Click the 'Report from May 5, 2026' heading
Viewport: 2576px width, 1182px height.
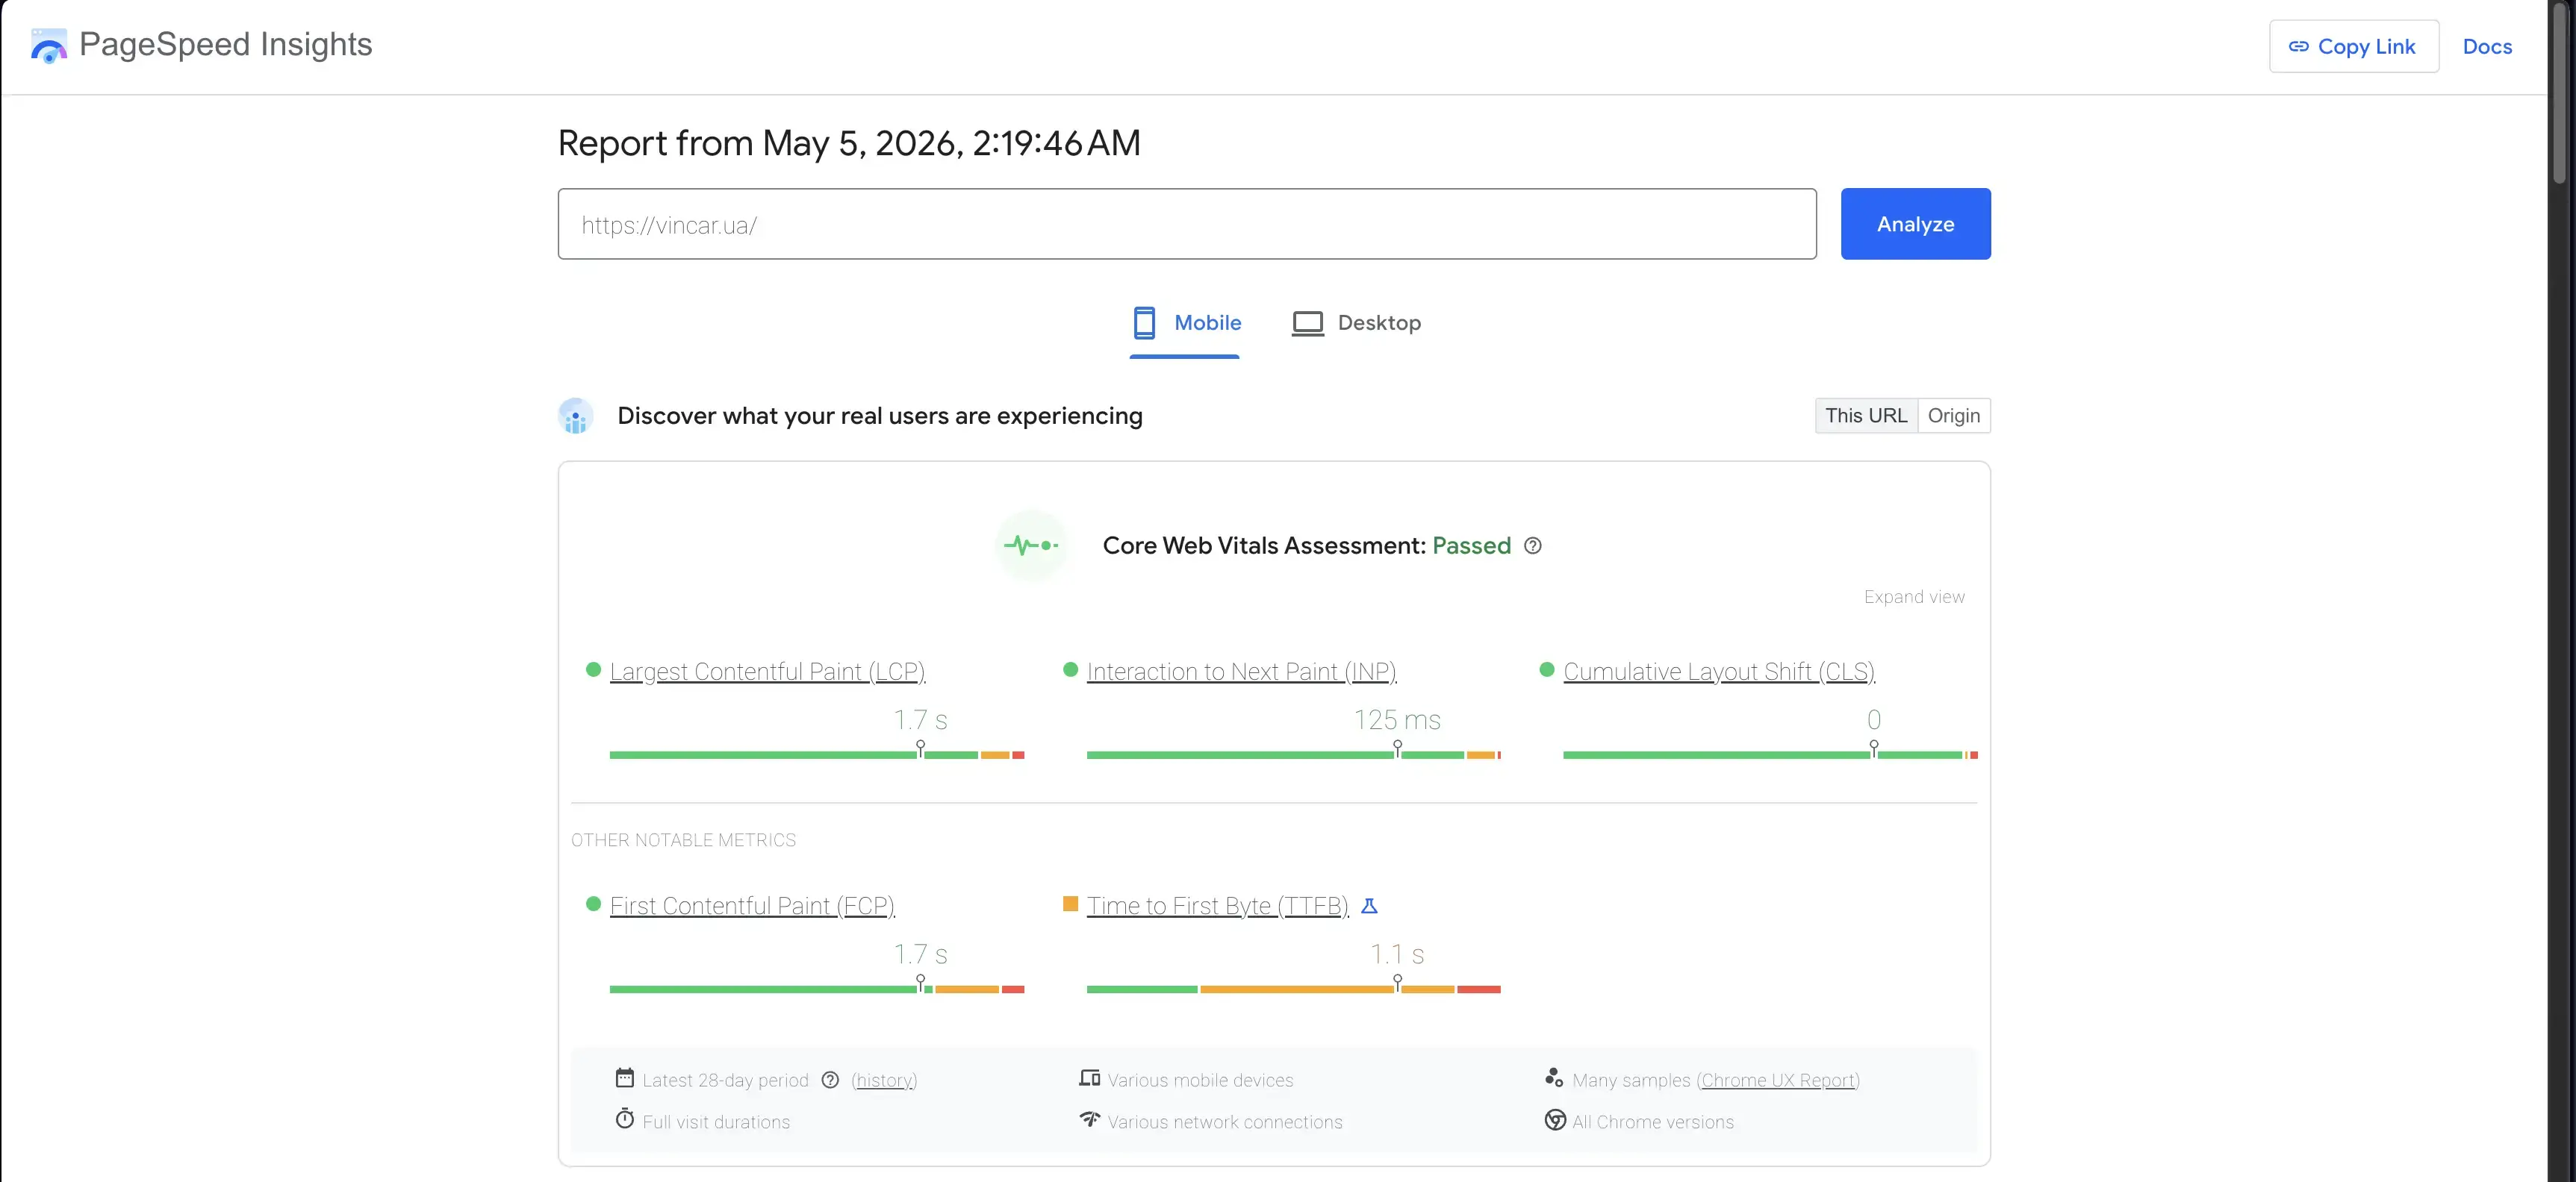point(848,143)
